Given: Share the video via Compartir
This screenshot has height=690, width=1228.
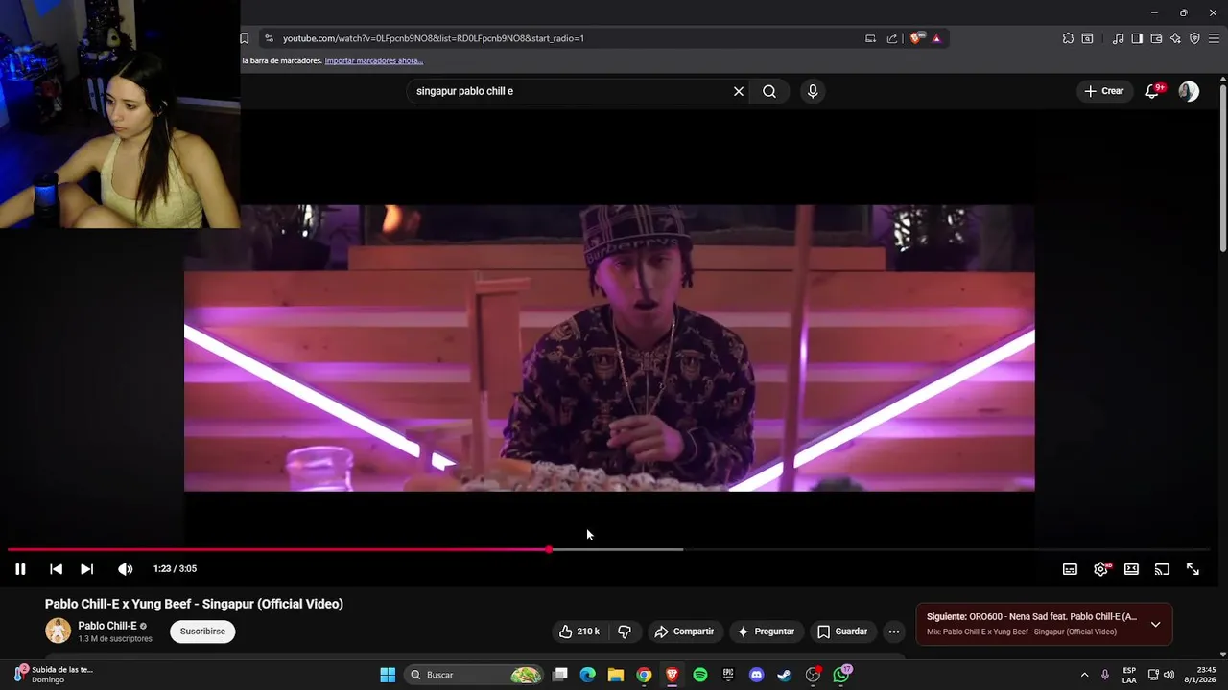Looking at the screenshot, I should point(684,632).
